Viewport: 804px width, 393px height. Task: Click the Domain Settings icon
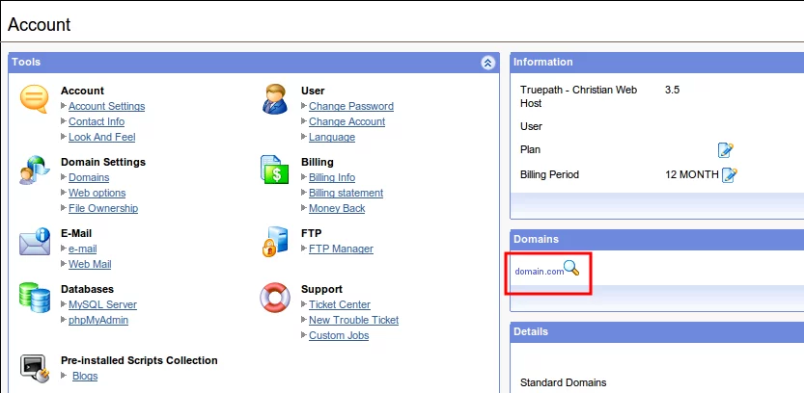click(x=34, y=170)
